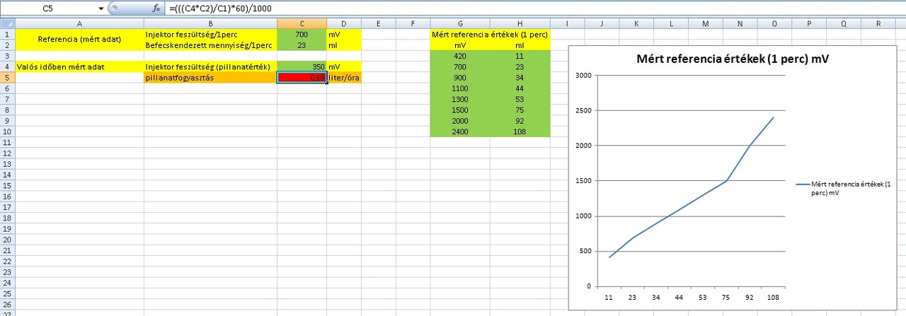Select the 2000 cell in column G
Viewport: 906px width, 316px height.
coord(460,121)
